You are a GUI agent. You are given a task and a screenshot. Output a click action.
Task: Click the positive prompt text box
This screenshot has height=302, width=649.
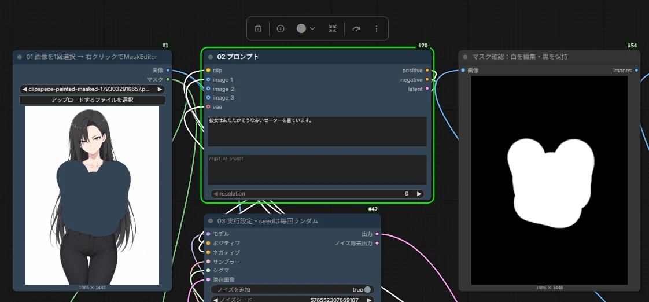(x=317, y=131)
